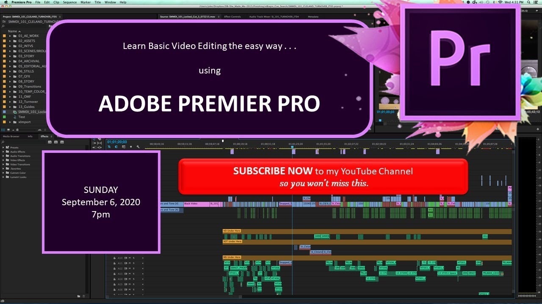
Task: Open timeline display settings wrench
Action: [138, 147]
